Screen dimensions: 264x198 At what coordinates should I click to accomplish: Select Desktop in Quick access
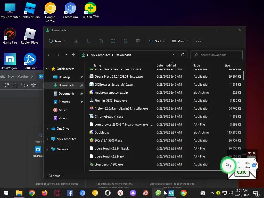coord(64,77)
